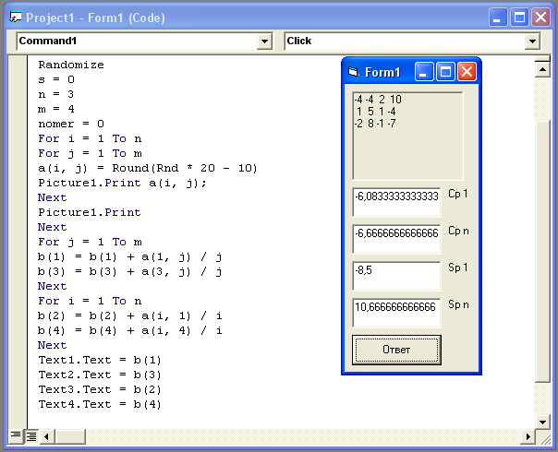The width and height of the screenshot is (558, 452).
Task: Open the Click procedure dropdown
Action: click(532, 42)
